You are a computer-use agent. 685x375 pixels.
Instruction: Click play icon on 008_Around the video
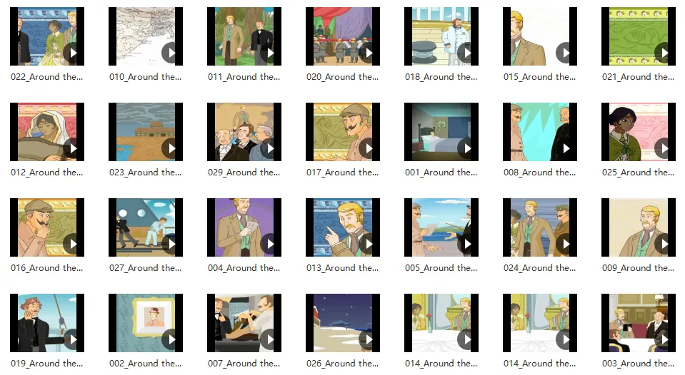point(565,149)
